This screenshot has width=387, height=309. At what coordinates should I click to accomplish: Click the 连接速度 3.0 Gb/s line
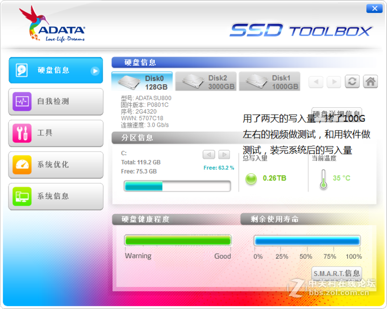(145, 125)
